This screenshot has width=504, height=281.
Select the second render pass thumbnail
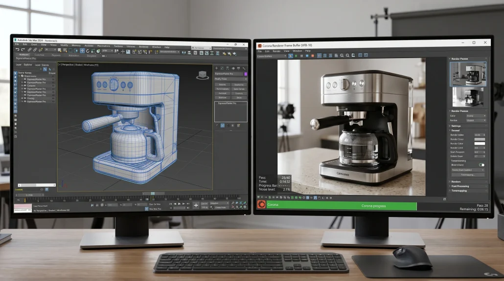(x=468, y=97)
